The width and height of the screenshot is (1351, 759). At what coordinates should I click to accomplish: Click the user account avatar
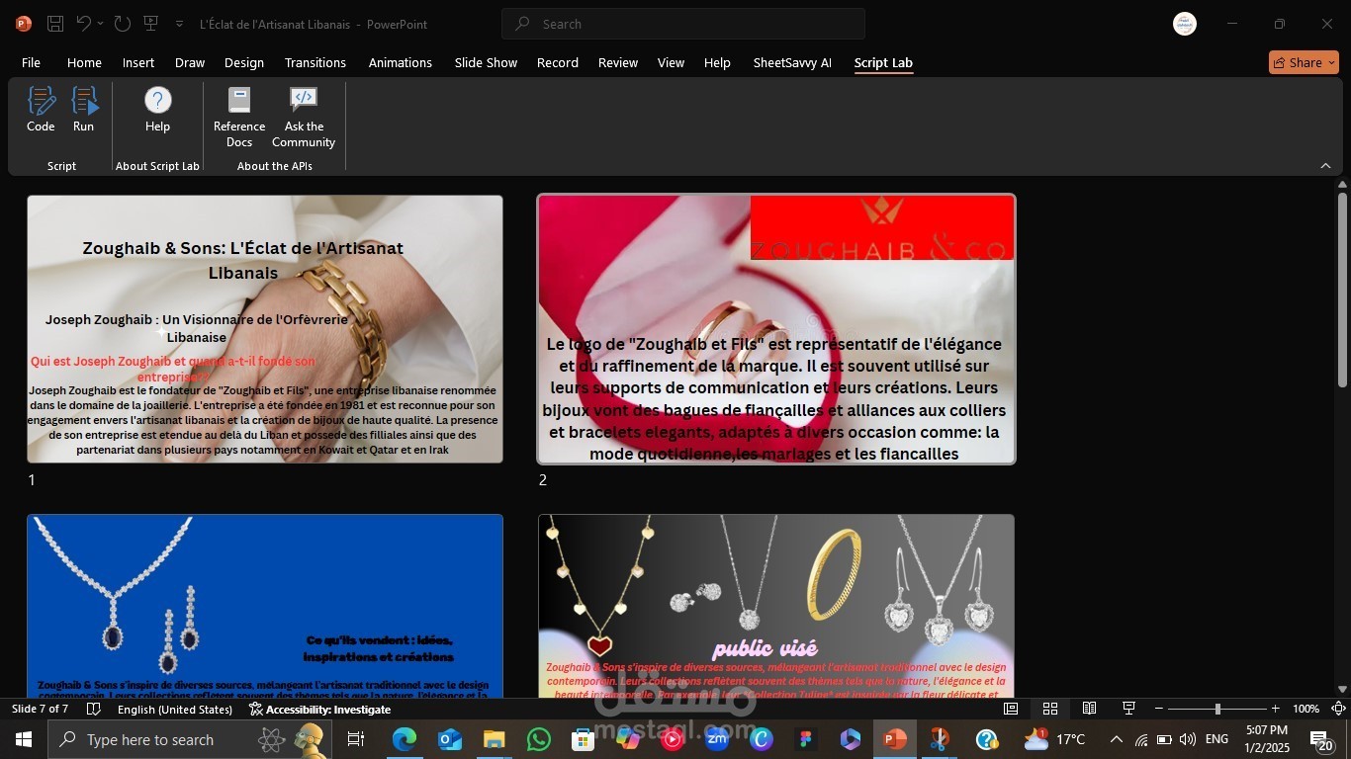[1185, 24]
